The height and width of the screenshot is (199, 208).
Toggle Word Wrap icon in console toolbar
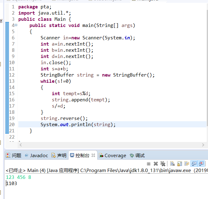187,164
